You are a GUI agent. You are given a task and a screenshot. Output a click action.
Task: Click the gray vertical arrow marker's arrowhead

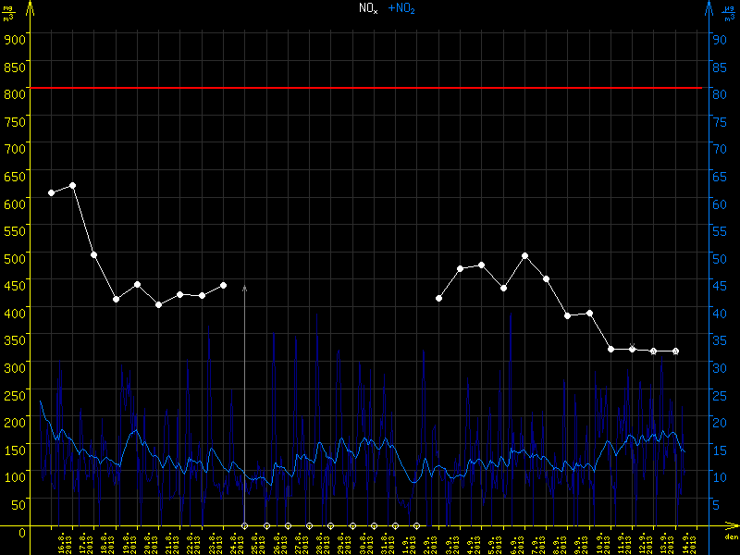point(245,289)
